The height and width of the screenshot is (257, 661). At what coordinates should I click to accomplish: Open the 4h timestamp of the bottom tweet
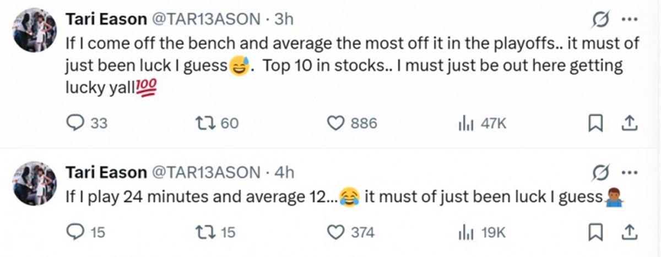(284, 173)
